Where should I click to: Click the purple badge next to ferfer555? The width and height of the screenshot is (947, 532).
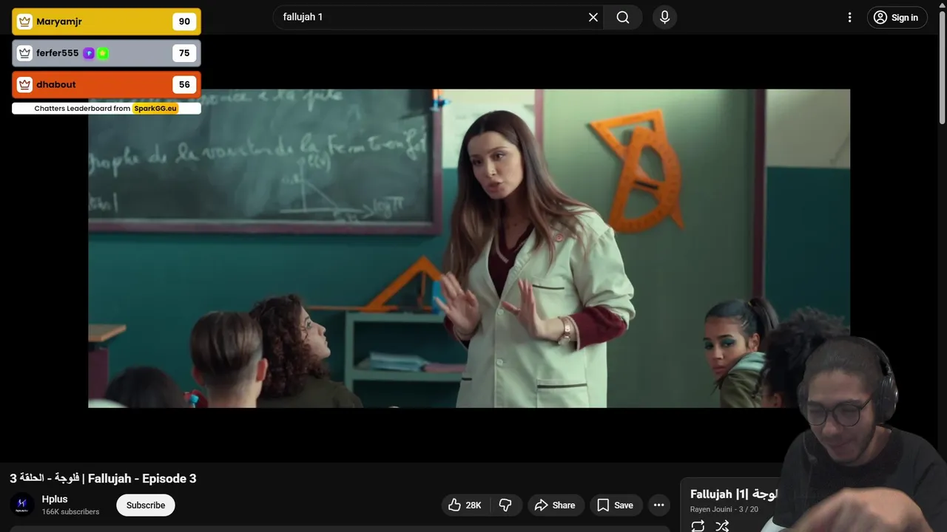pos(89,53)
